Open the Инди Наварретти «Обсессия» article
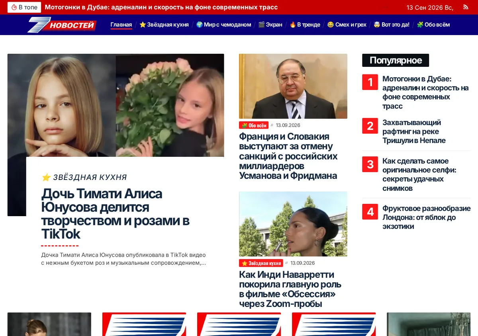Image resolution: width=478 pixels, height=336 pixels. (290, 289)
